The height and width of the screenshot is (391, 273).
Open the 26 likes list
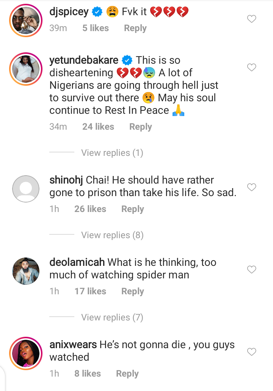[90, 209]
